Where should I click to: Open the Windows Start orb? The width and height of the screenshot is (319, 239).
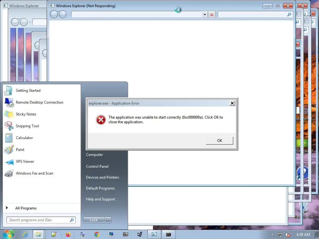tap(8, 234)
